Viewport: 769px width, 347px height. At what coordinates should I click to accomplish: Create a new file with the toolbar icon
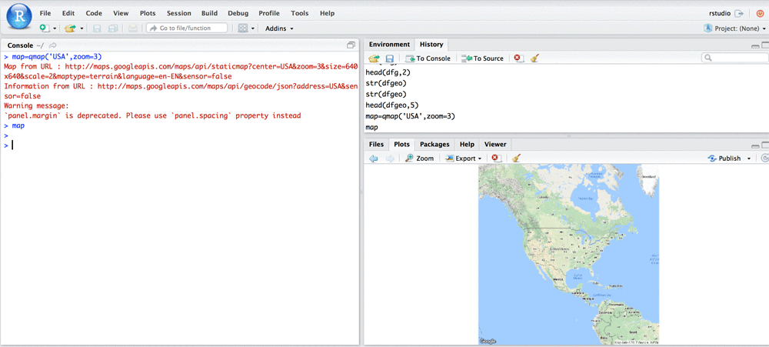coord(45,28)
